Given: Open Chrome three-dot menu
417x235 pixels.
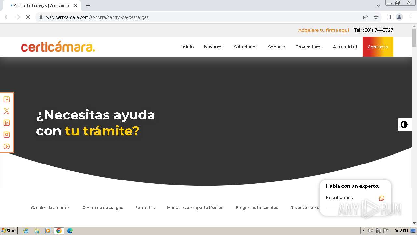Looking at the screenshot, I should pyautogui.click(x=410, y=17).
